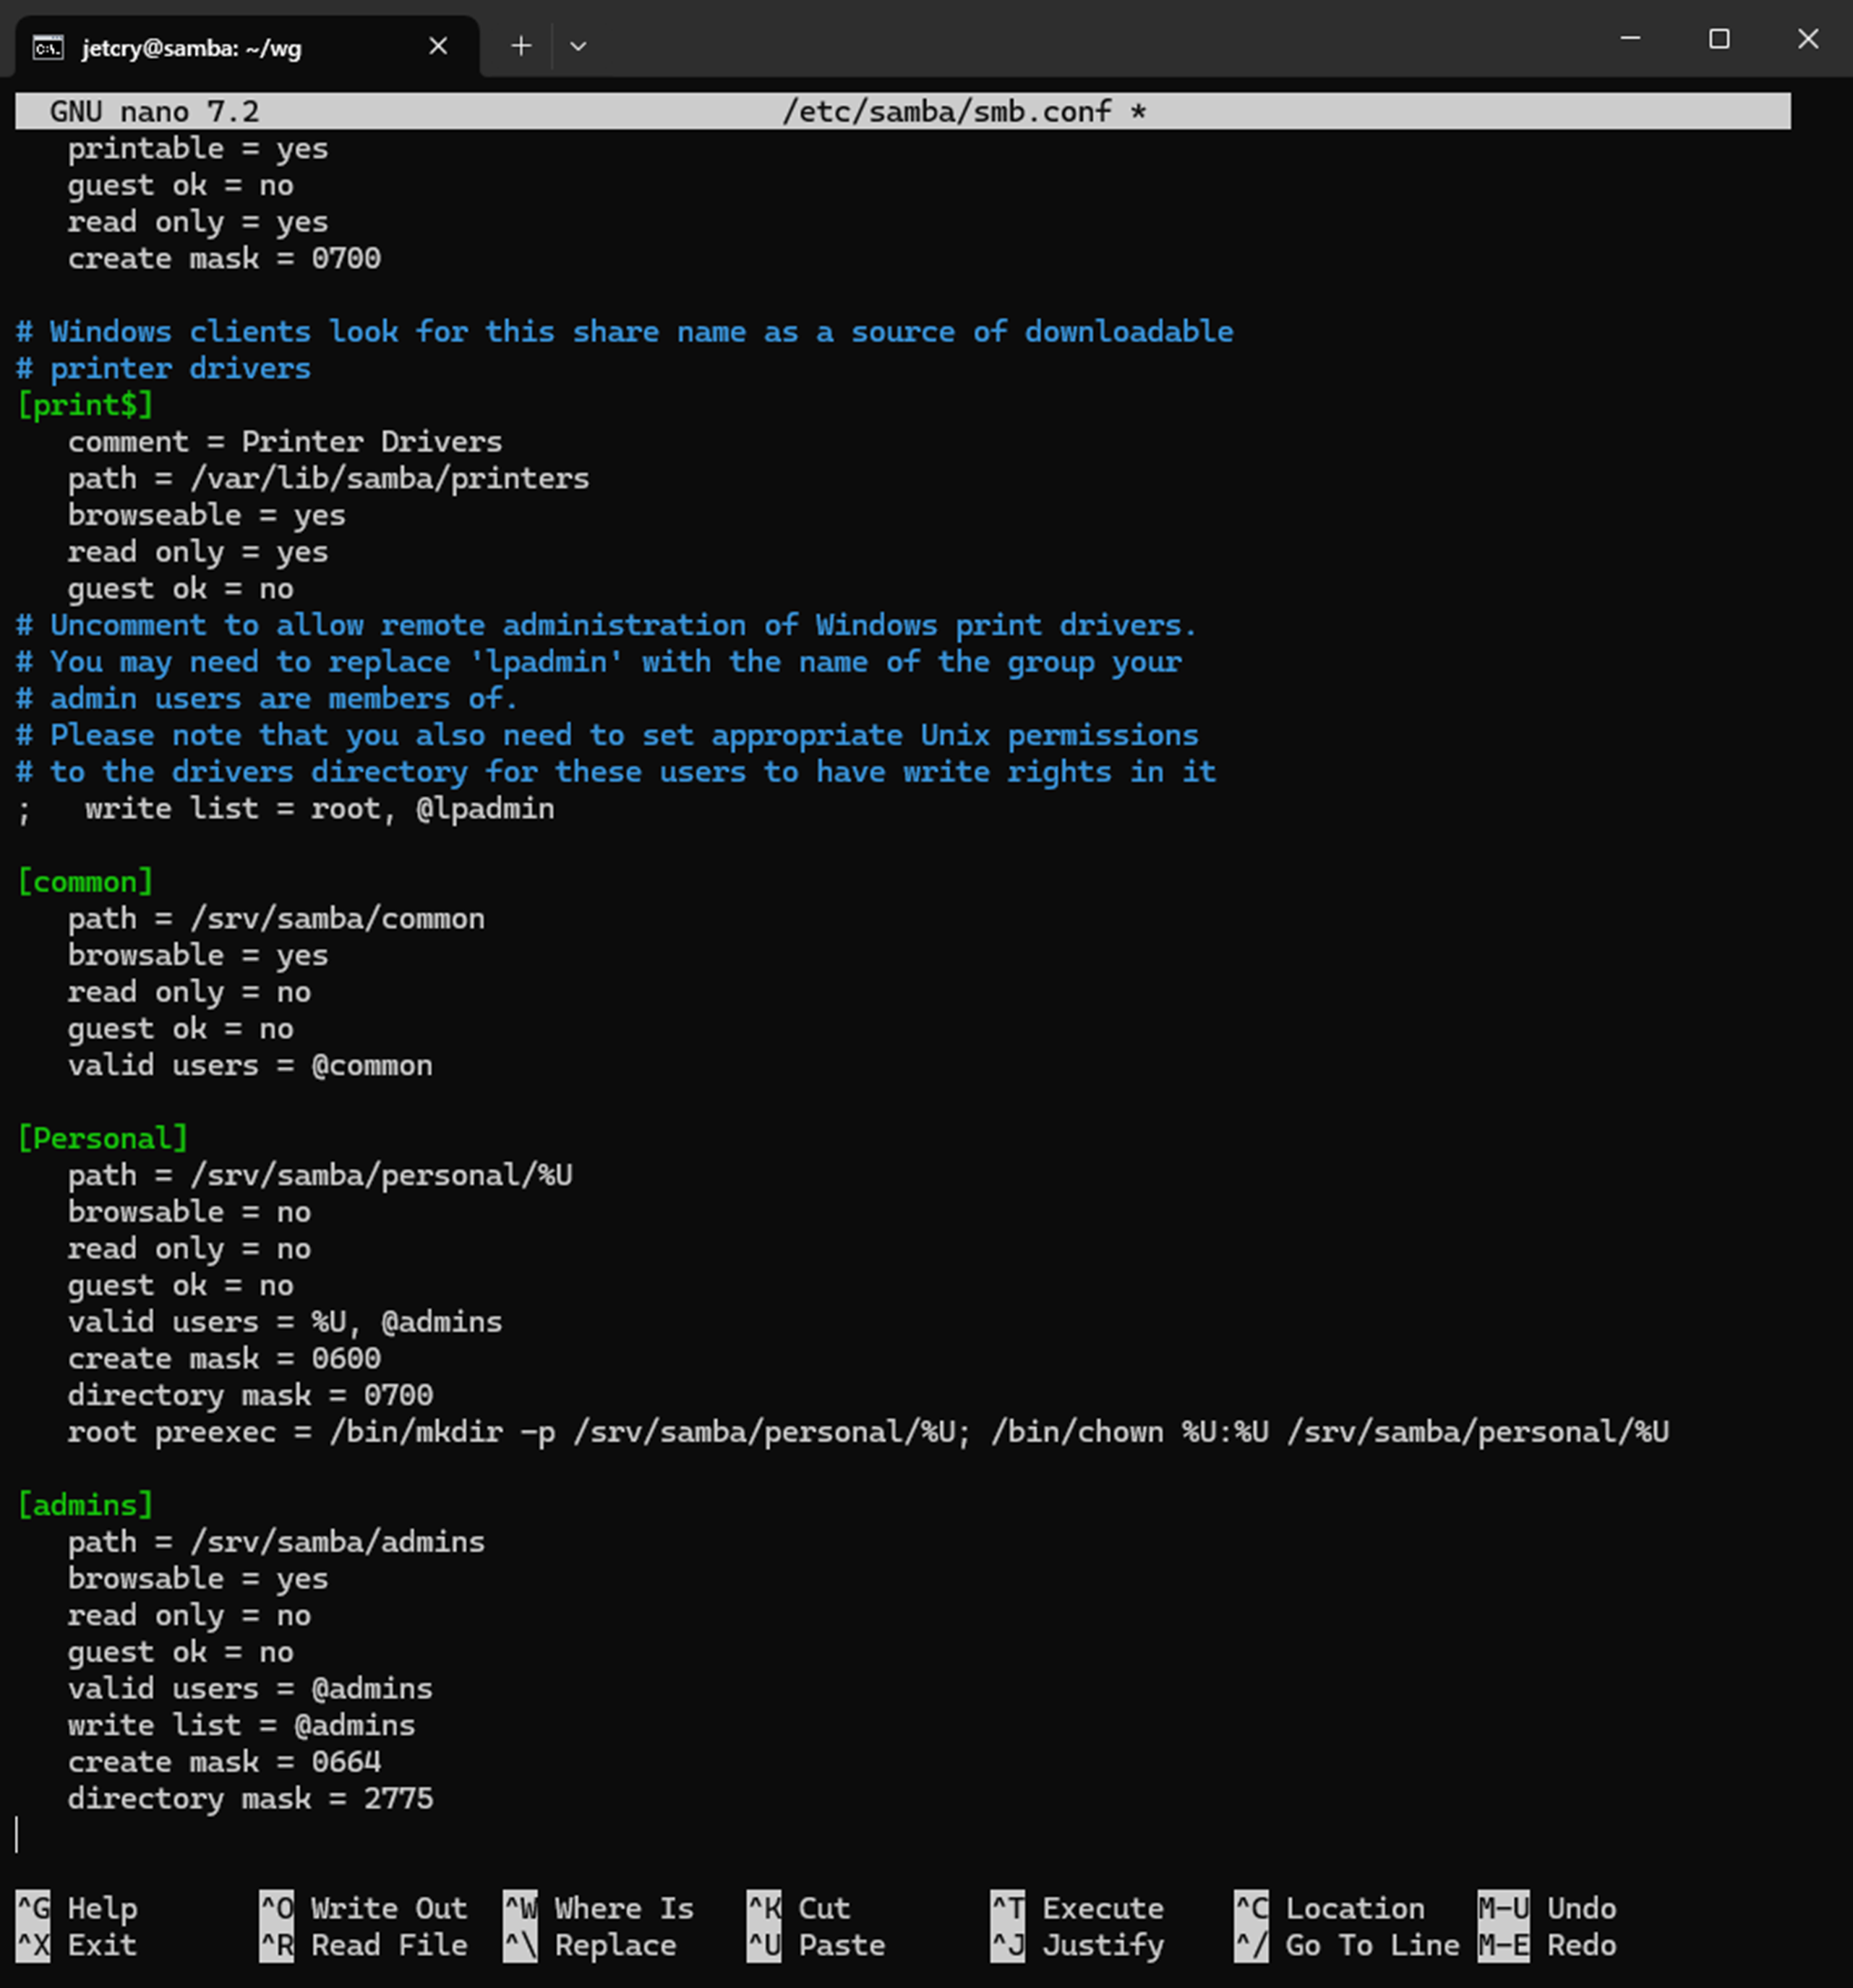Click the ^X Exit shortcut
This screenshot has height=1988, width=1853.
[x=77, y=1946]
